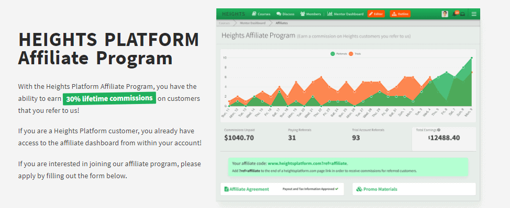The height and width of the screenshot is (208, 510).
Task: Click the $12488.40 Total Earnings value
Action: click(x=444, y=138)
